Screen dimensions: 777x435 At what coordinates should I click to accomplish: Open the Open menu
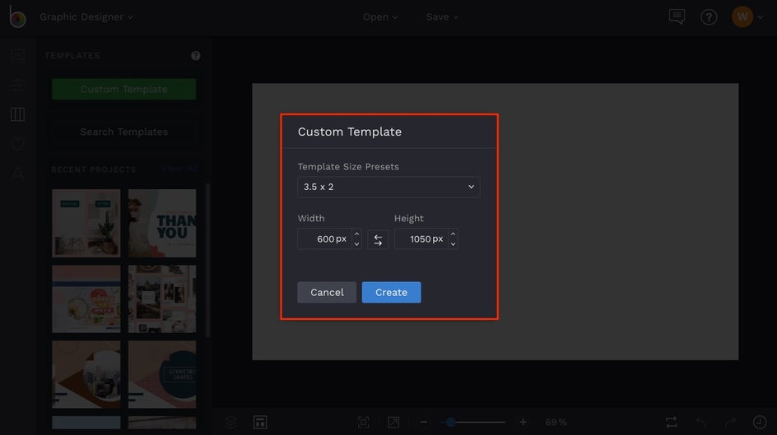click(380, 16)
